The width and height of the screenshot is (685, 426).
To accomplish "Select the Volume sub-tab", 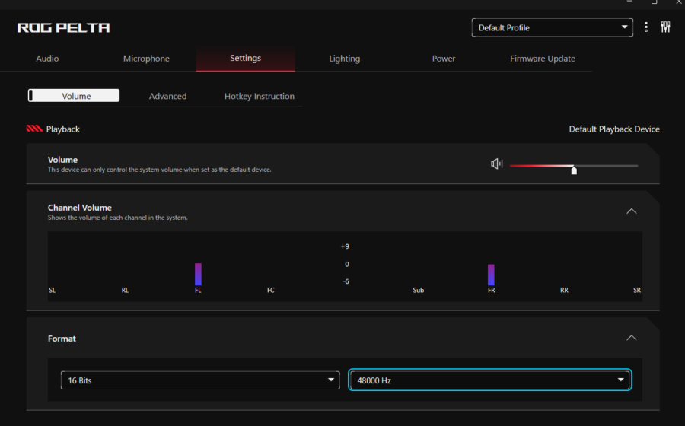I will point(74,96).
